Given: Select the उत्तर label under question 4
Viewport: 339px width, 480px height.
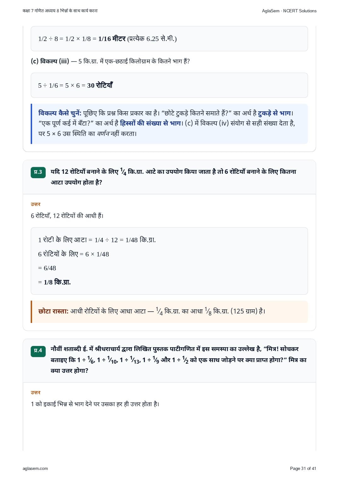Looking at the screenshot, I should click(x=36, y=393).
